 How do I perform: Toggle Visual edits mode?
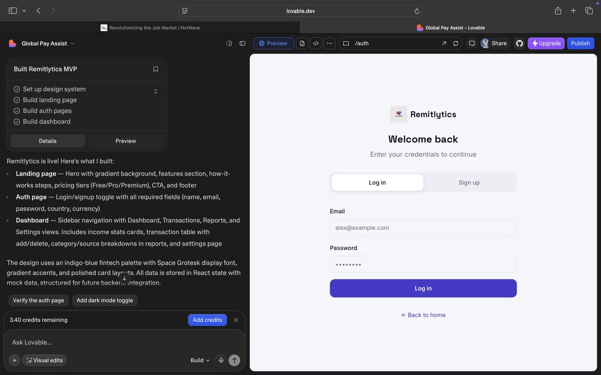coord(45,360)
